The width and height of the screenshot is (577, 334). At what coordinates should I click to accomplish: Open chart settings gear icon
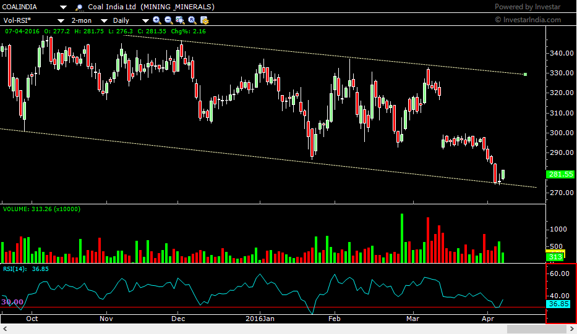coord(204,20)
